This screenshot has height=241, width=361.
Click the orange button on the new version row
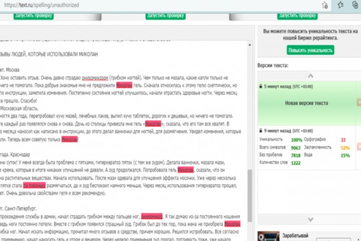pos(359,102)
